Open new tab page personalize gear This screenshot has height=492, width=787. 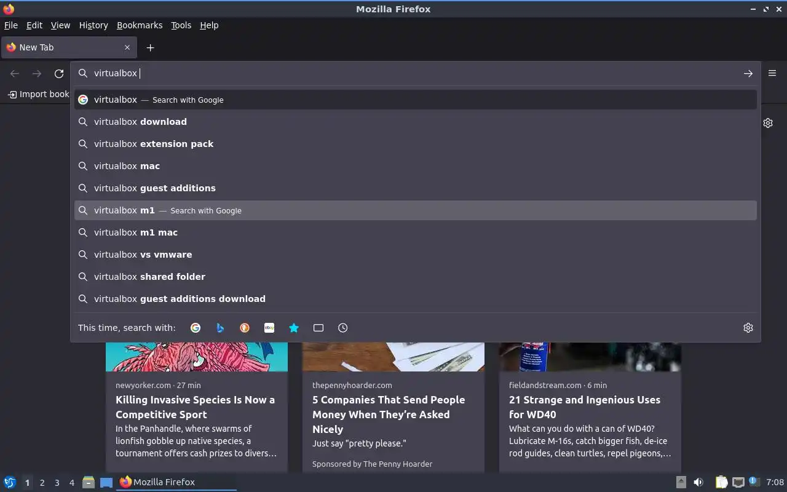(768, 123)
